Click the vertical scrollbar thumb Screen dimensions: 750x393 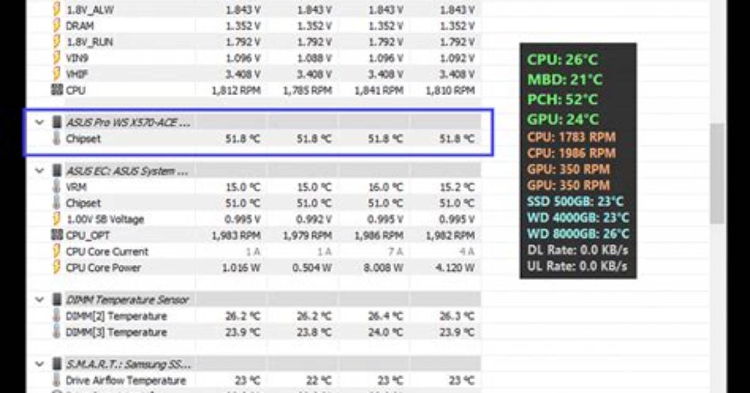tap(717, 173)
